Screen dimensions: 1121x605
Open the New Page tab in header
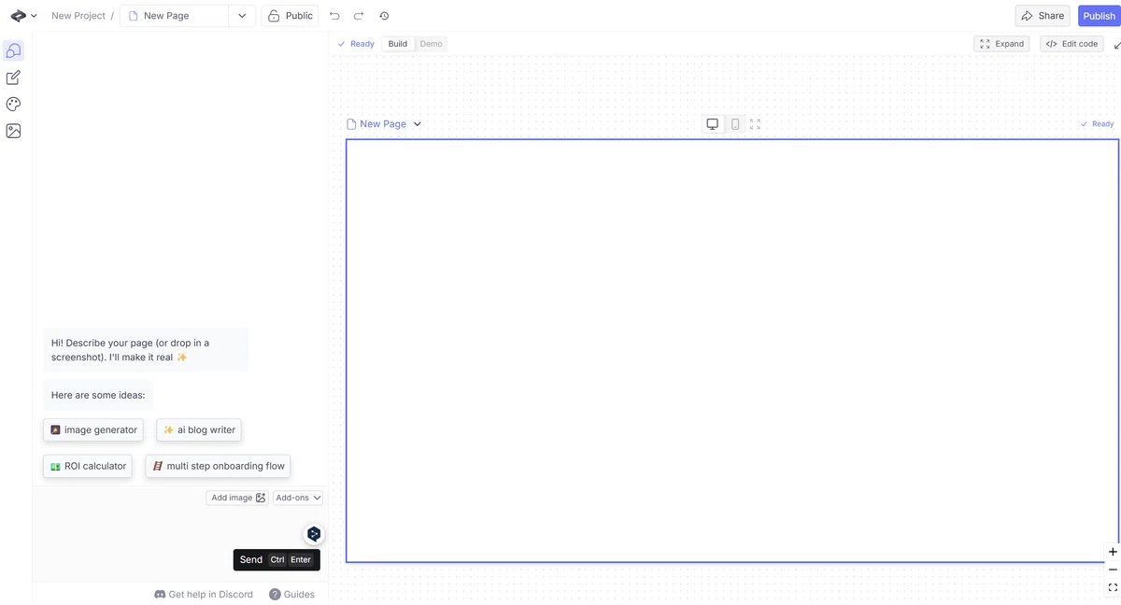pyautogui.click(x=175, y=16)
